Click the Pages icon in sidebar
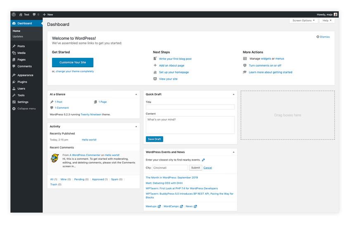The width and height of the screenshot is (349, 225). point(14,59)
